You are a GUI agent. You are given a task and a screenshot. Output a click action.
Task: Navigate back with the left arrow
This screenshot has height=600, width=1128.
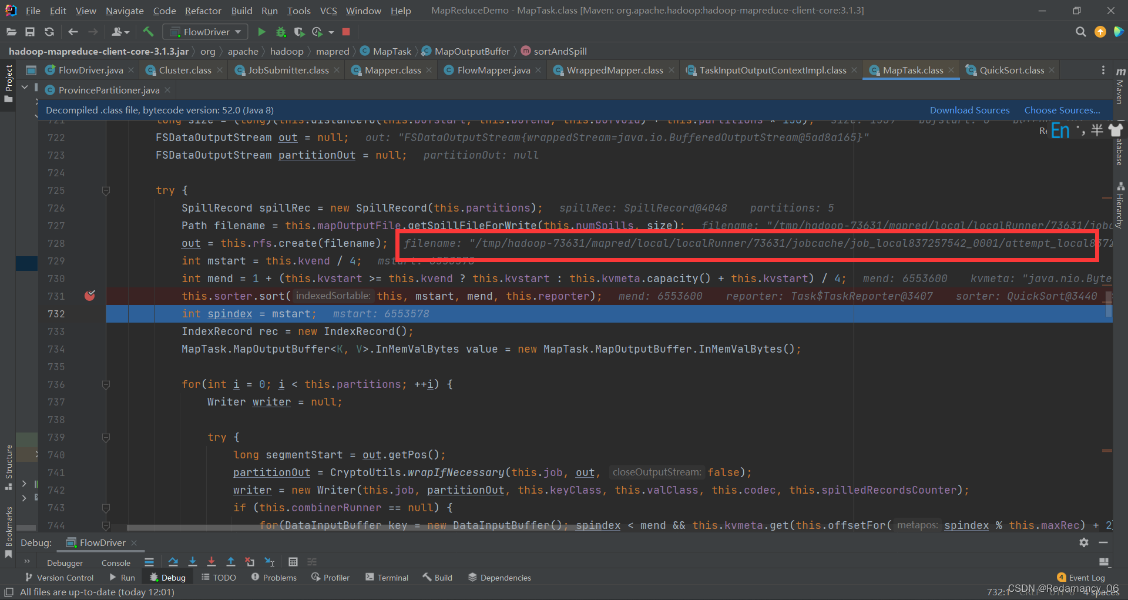pos(73,32)
